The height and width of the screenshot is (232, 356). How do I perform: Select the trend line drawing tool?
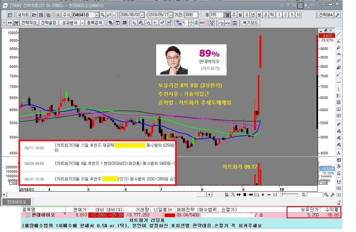[x=338, y=34]
